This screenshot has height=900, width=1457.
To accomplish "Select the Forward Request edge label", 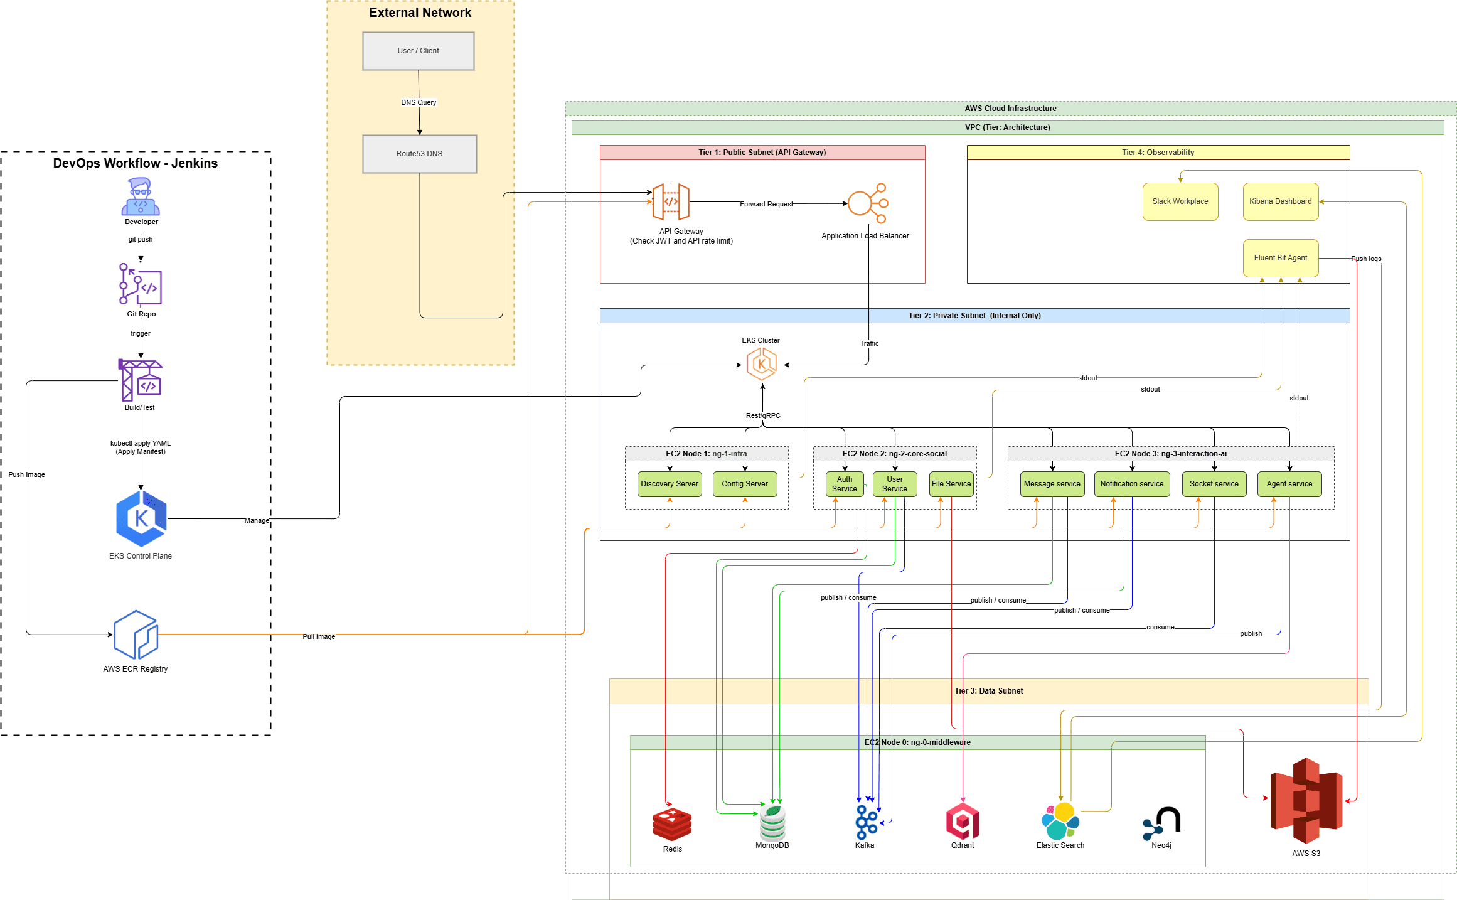I will [x=766, y=204].
